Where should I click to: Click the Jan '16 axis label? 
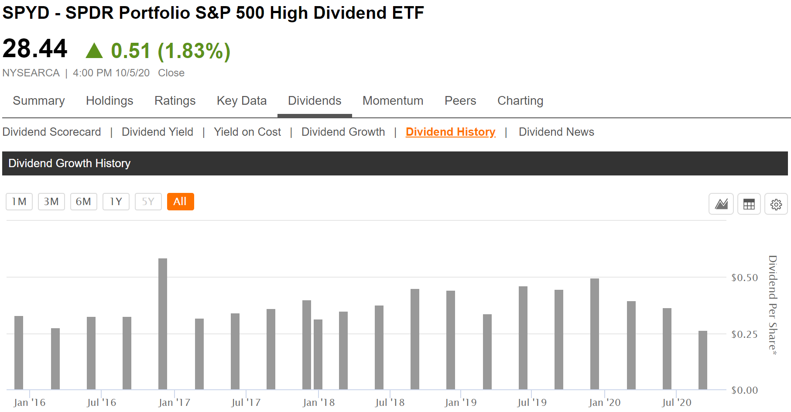(x=29, y=402)
